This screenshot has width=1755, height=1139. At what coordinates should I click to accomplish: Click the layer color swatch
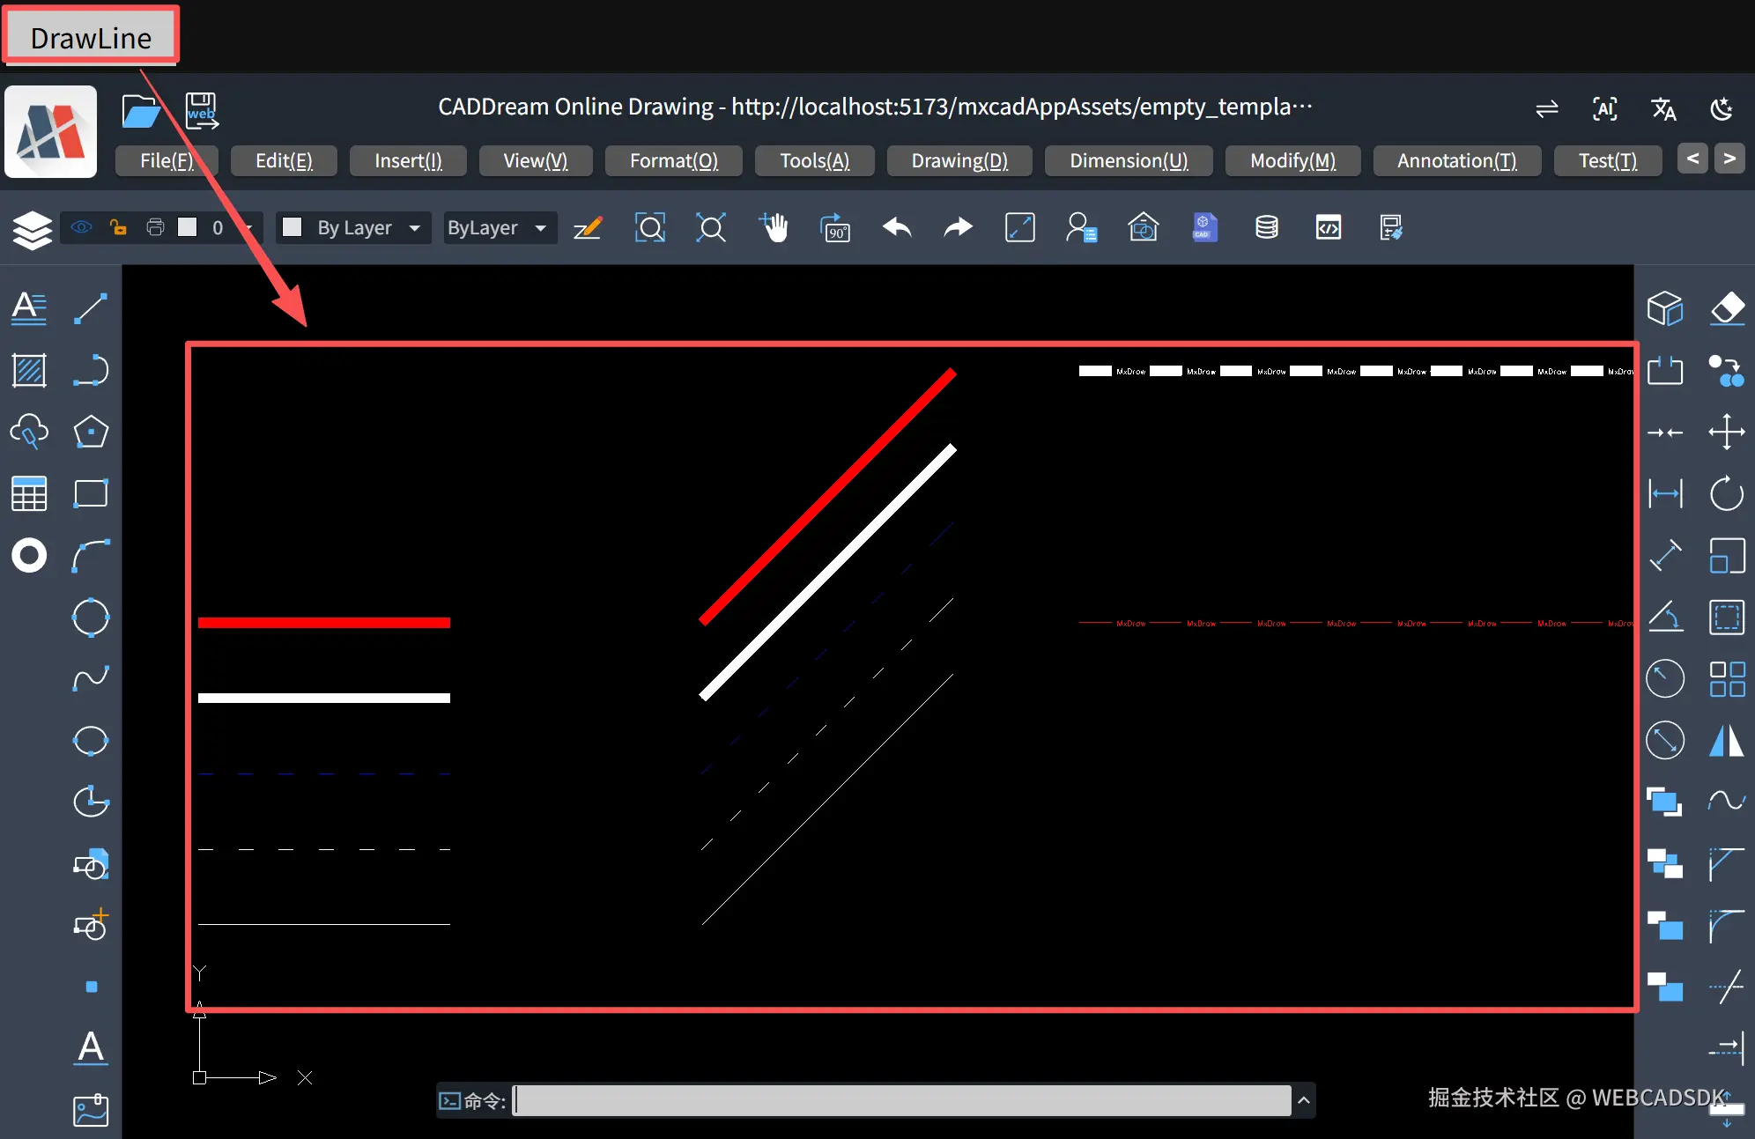click(x=188, y=228)
